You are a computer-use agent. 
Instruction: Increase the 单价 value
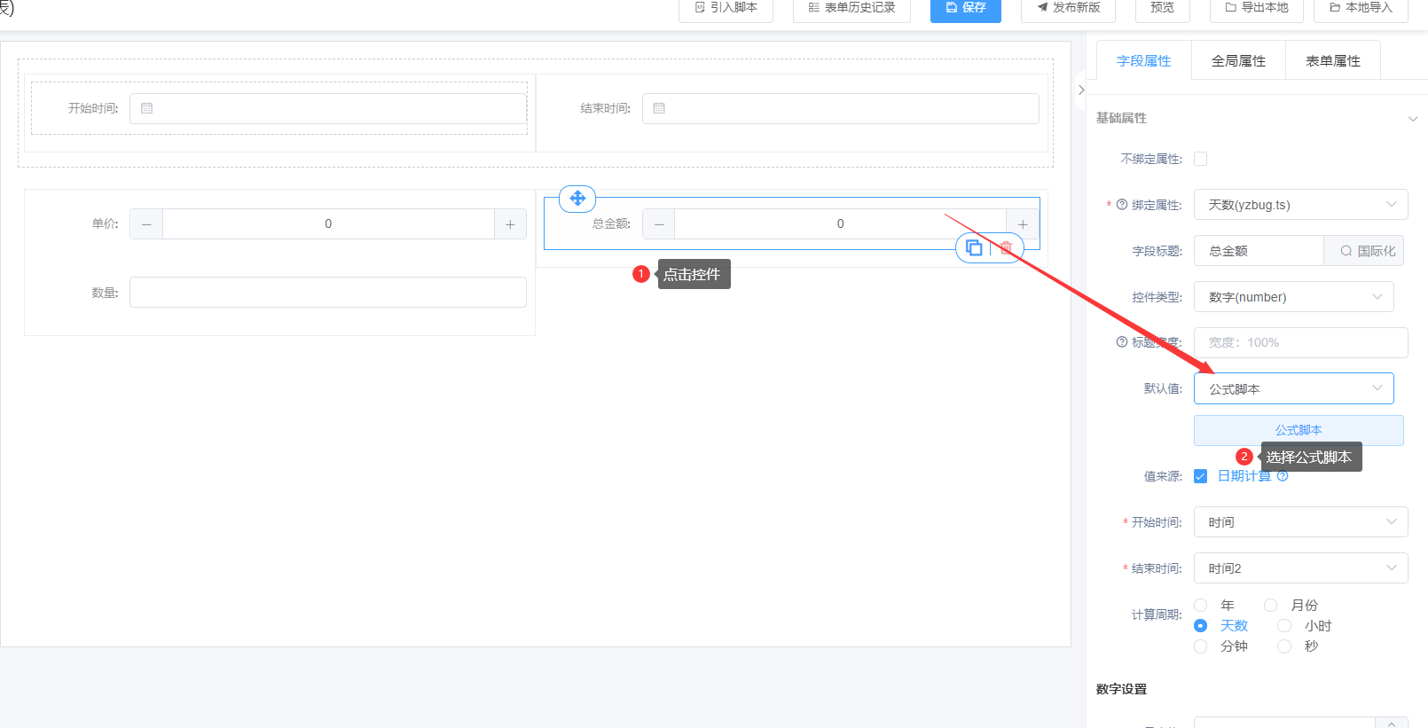pos(510,224)
